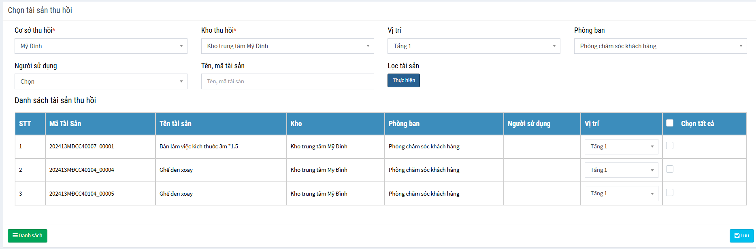This screenshot has width=756, height=249.
Task: Click the Lưu save button
Action: point(741,236)
